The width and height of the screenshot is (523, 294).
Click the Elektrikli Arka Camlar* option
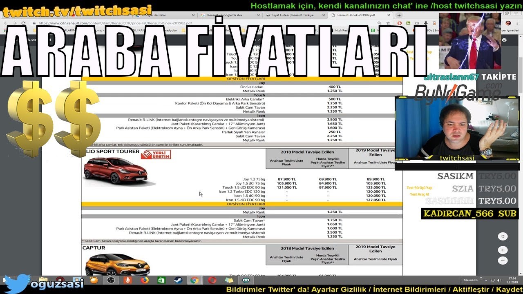click(245, 99)
